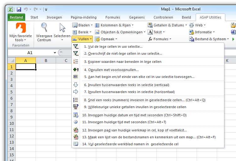Select column C header
Image resolution: width=236 pixels, height=161 pixels.
[x=66, y=60]
